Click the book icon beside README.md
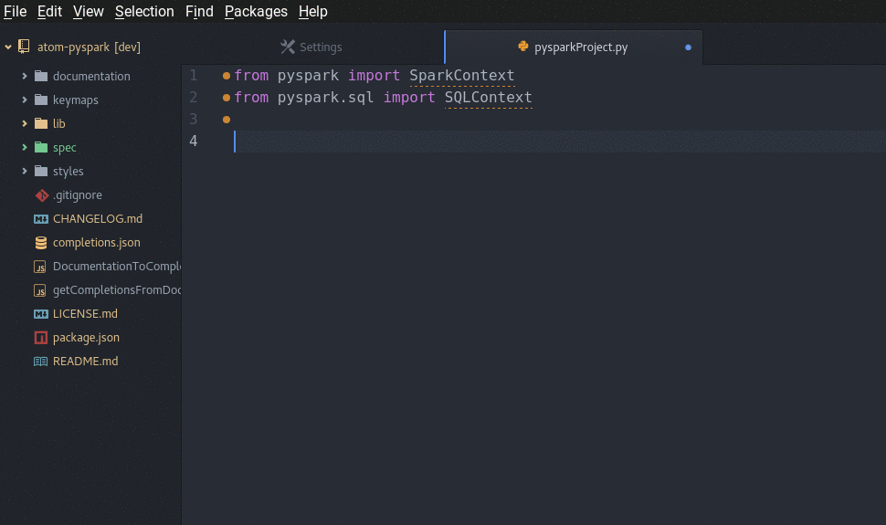The width and height of the screenshot is (886, 525). pos(41,362)
